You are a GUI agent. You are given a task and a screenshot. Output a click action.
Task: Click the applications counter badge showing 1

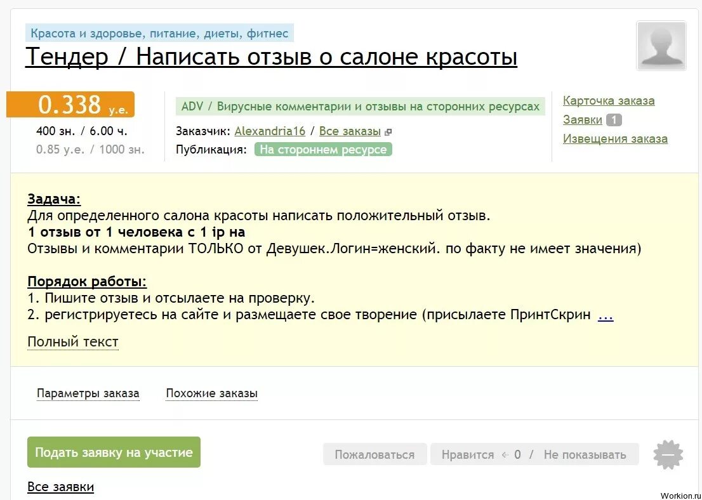tap(614, 119)
